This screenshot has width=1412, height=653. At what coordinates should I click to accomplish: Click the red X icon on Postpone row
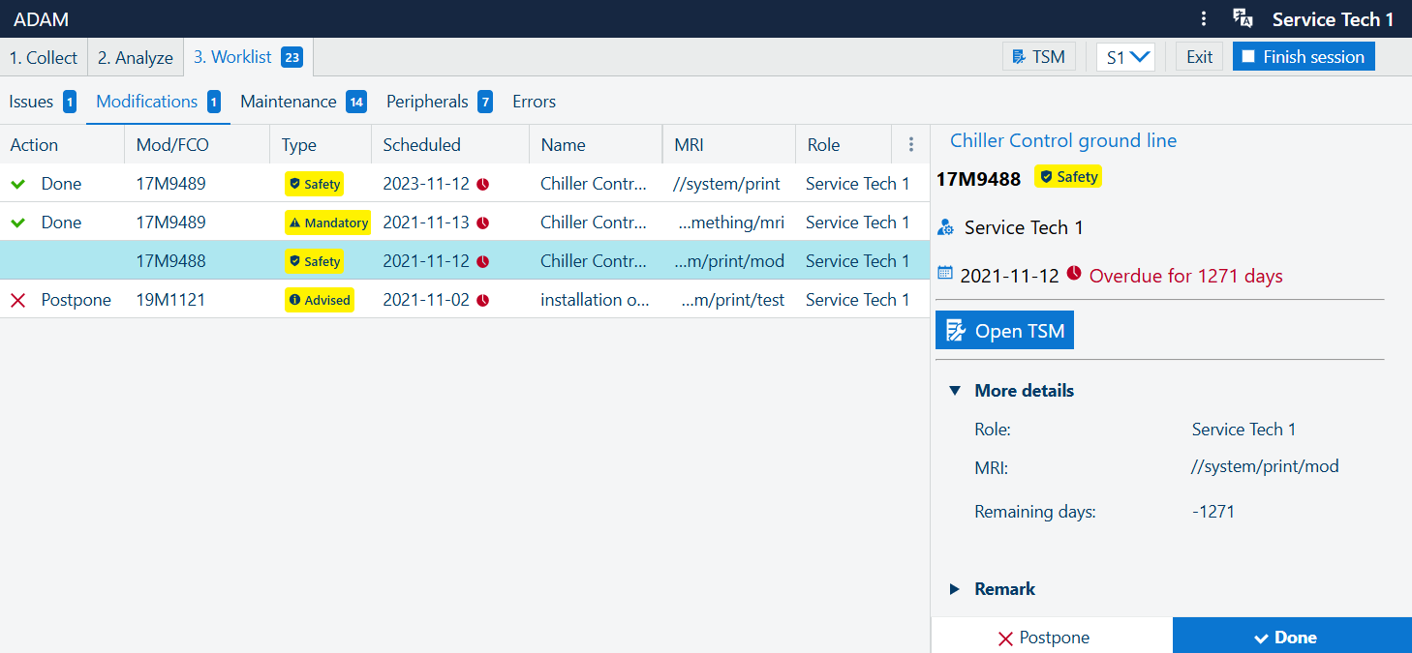17,300
